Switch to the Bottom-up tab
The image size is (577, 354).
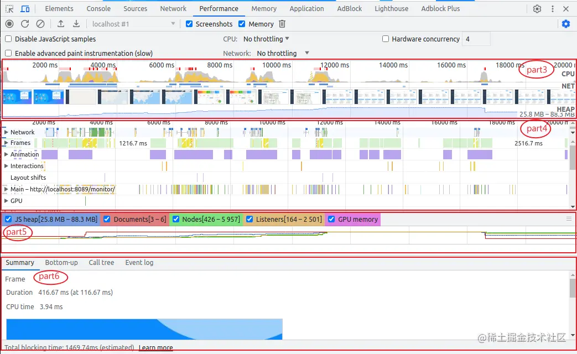[x=61, y=263]
